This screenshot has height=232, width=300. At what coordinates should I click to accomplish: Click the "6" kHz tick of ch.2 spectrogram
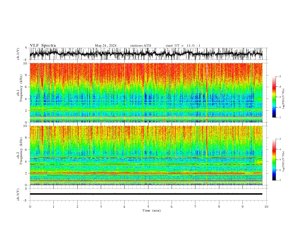click(27, 150)
